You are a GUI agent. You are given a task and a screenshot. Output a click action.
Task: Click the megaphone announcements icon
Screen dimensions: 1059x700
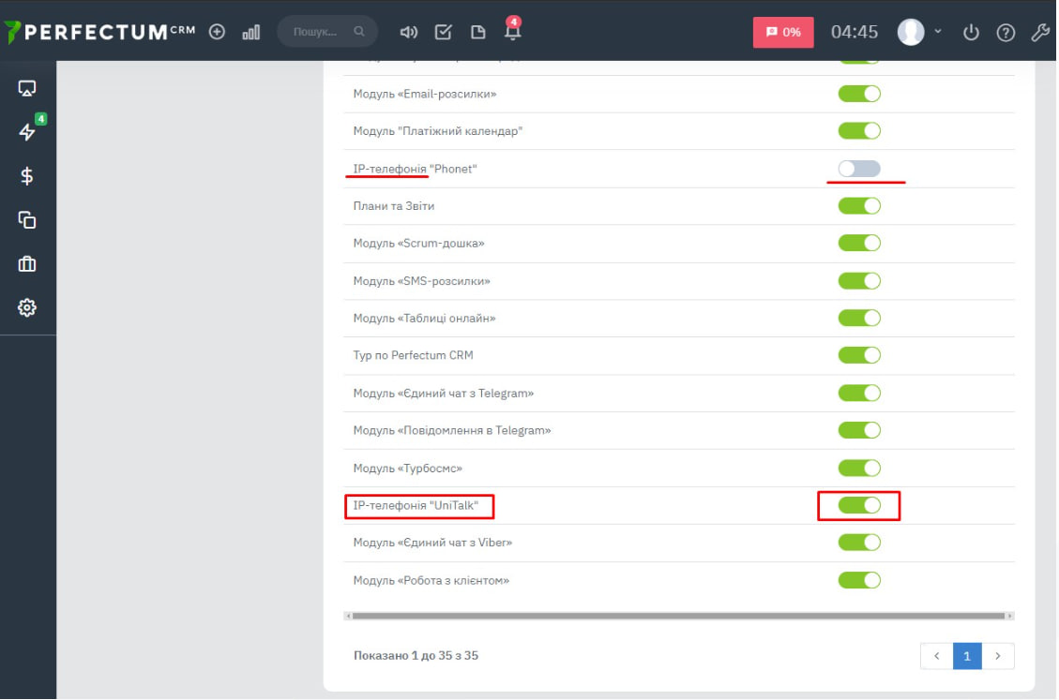point(408,32)
